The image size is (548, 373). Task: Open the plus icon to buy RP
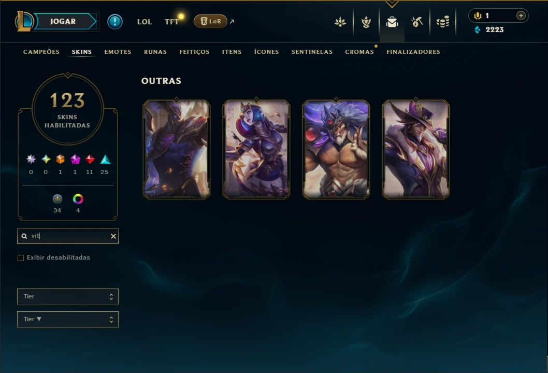(521, 16)
